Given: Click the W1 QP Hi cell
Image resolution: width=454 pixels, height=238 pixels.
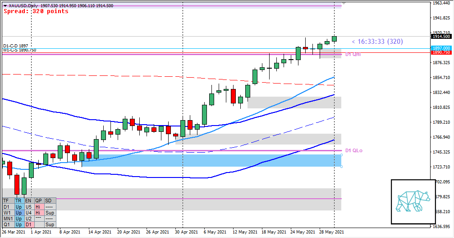Looking at the screenshot, I should (x=39, y=212).
